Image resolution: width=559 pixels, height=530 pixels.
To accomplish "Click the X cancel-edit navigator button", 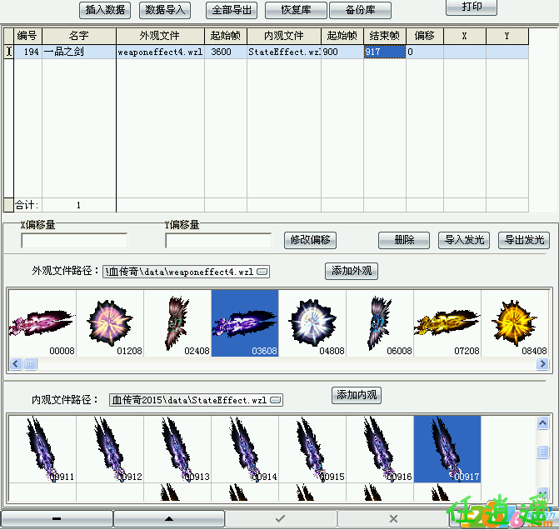I will pos(393,519).
